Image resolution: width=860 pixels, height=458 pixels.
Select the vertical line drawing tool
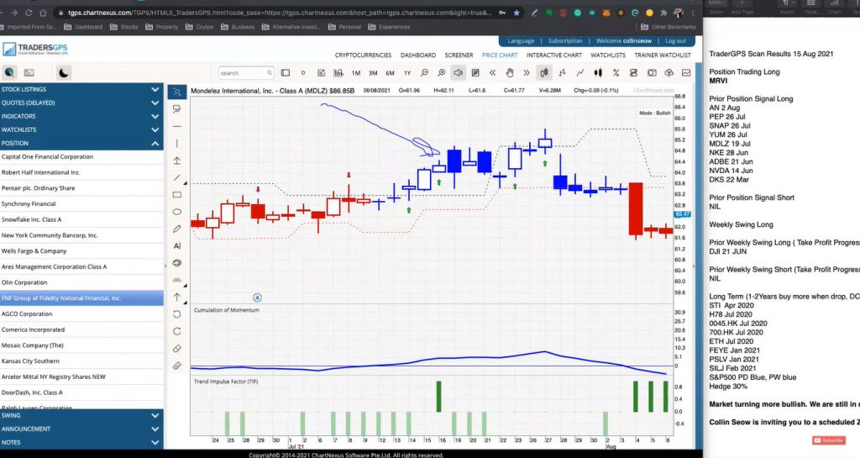tap(176, 143)
